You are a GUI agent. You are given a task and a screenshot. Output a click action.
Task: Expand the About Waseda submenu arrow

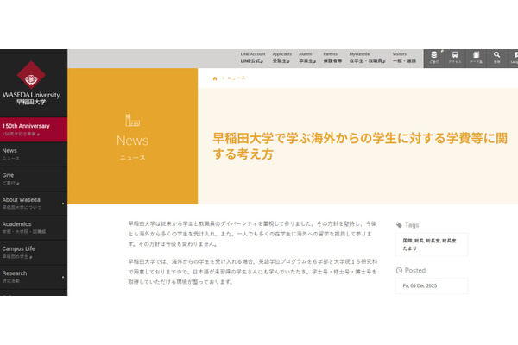click(x=63, y=204)
